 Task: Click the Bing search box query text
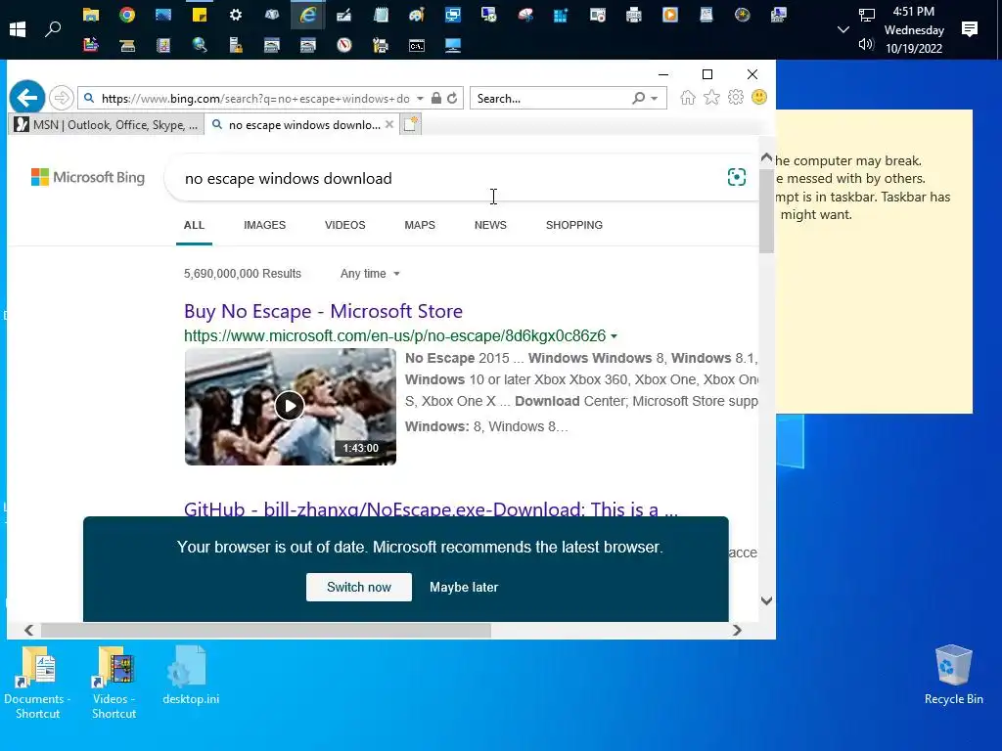(289, 178)
